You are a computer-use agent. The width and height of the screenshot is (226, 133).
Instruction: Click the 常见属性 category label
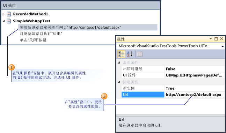(x=130, y=63)
